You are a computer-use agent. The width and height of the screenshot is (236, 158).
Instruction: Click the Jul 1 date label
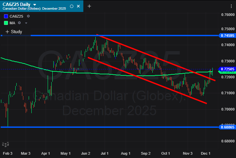pyautogui.click(x=105, y=153)
